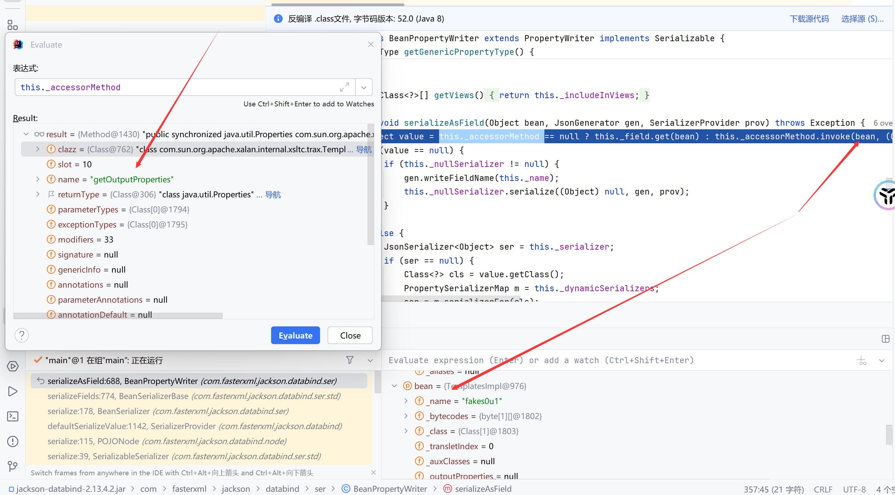Select frame defaultSerializeValue:1142

pos(199,426)
